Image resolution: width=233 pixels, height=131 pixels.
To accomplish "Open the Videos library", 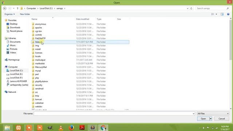I will (13, 52).
